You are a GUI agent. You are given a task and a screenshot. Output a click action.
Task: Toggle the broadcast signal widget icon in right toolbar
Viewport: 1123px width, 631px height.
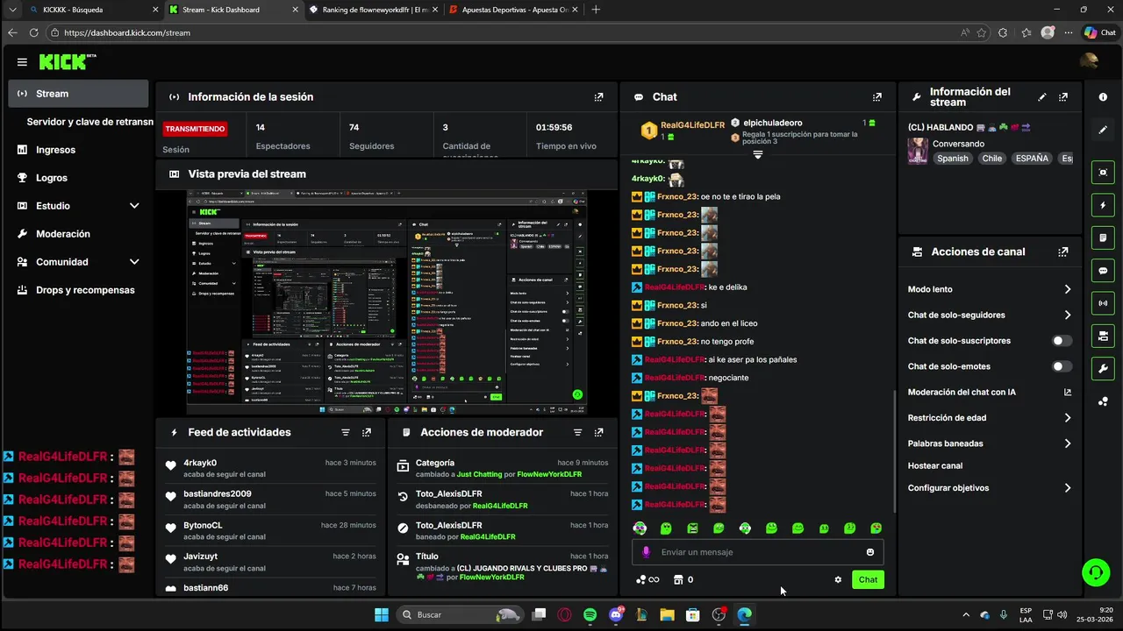1103,303
